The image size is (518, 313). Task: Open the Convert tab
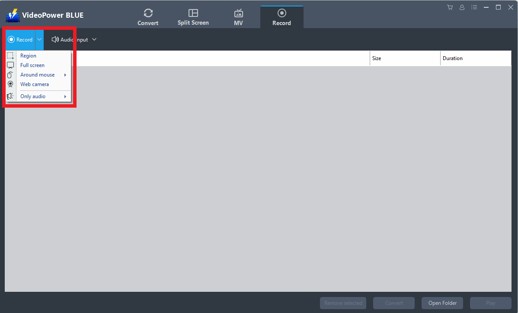point(148,17)
